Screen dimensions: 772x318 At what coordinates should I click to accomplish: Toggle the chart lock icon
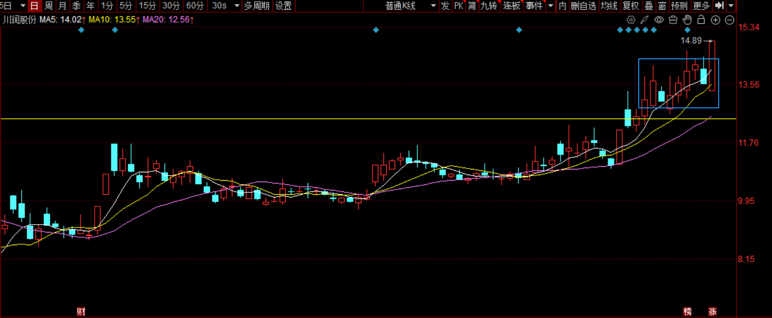tap(701, 20)
